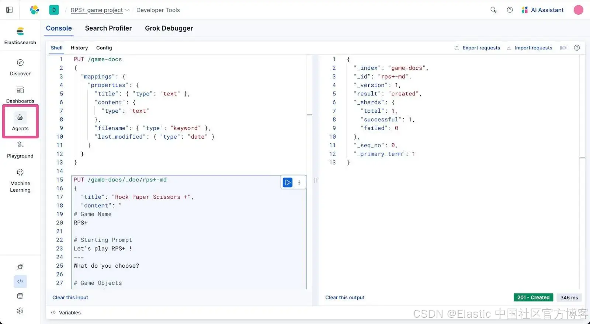Click the "_seq_no": 0 output line
The image size is (590, 324).
point(375,146)
